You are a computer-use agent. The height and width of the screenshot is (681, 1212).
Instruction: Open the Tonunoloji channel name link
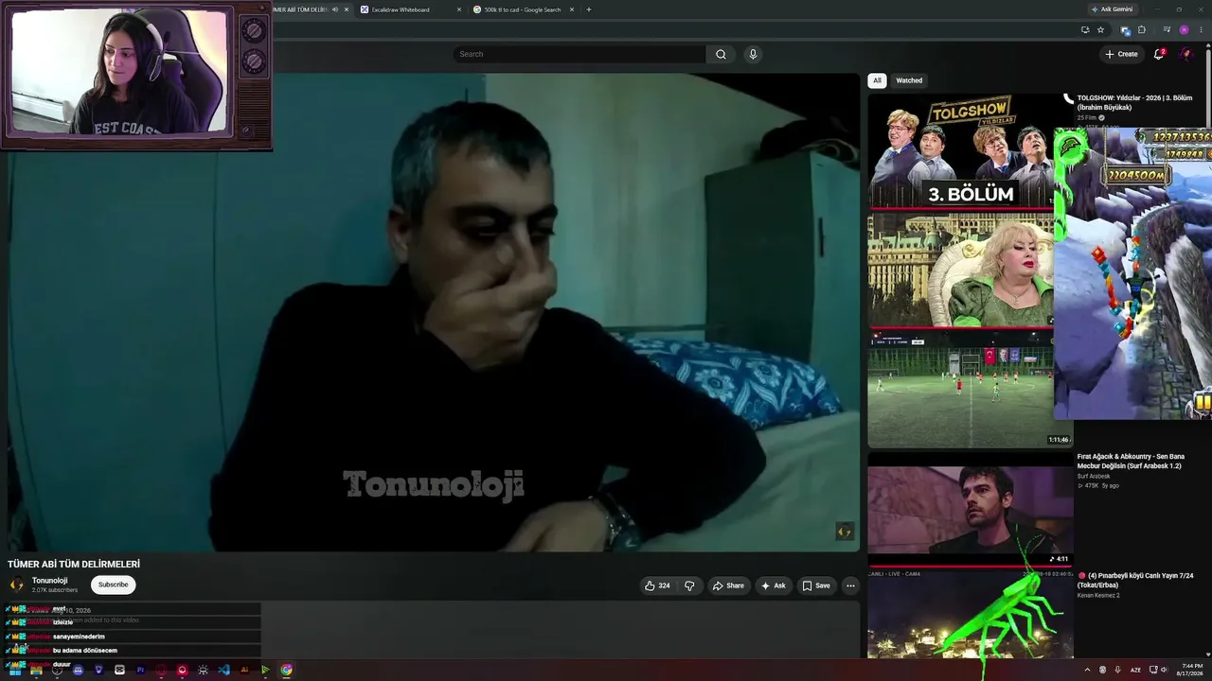coord(49,581)
